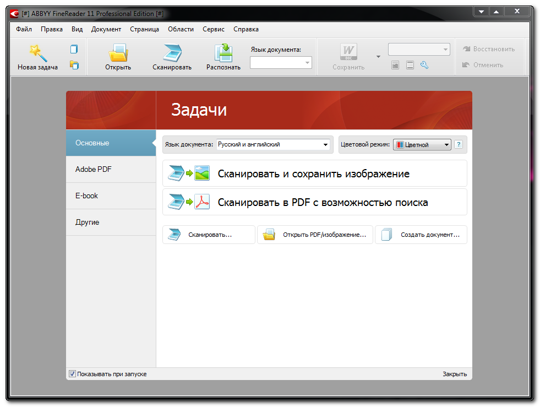Image resolution: width=540 pixels, height=407 pixels.
Task: Click the Новая задача label in toolbar
Action: (x=37, y=67)
